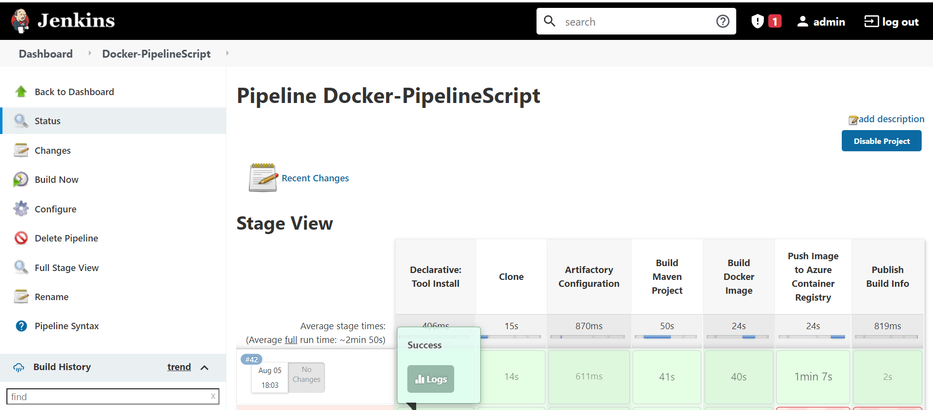Open the Changes sidebar item

(x=52, y=150)
